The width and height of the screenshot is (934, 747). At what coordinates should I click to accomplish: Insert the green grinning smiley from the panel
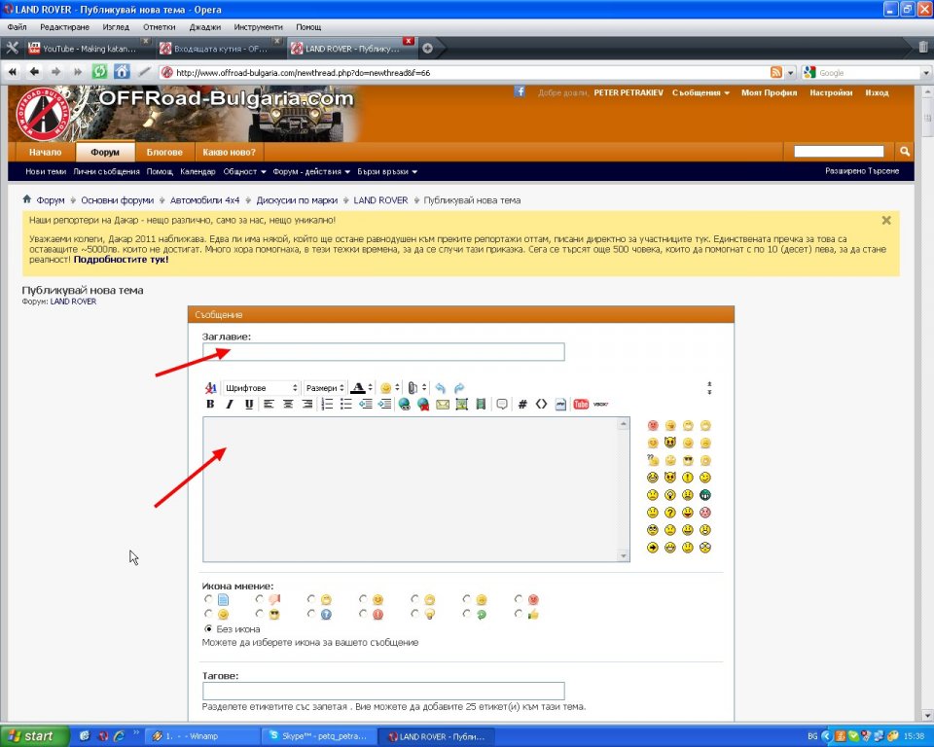tap(705, 494)
